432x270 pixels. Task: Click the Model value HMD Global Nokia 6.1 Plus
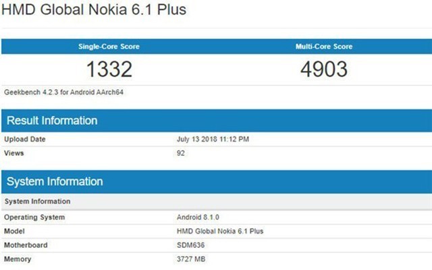[x=219, y=231]
